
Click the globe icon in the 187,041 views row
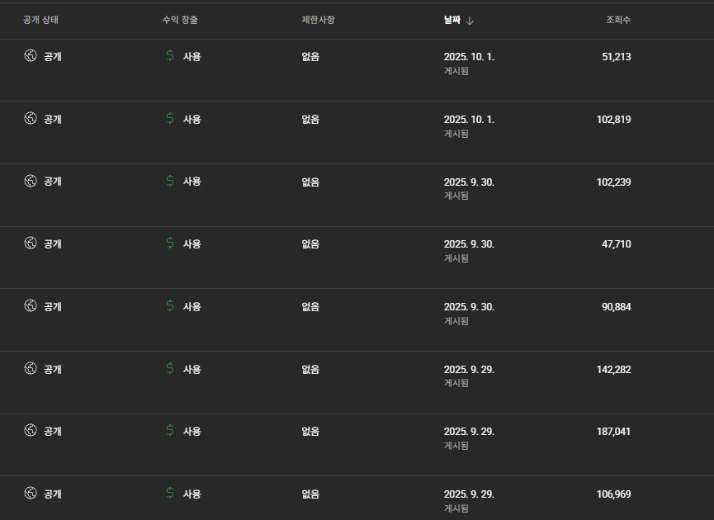[31, 431]
